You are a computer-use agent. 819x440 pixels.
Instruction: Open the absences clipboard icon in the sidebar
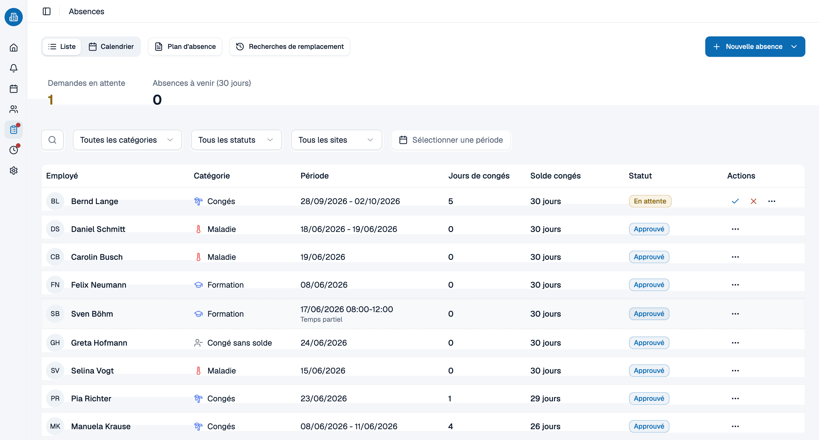[x=14, y=130]
